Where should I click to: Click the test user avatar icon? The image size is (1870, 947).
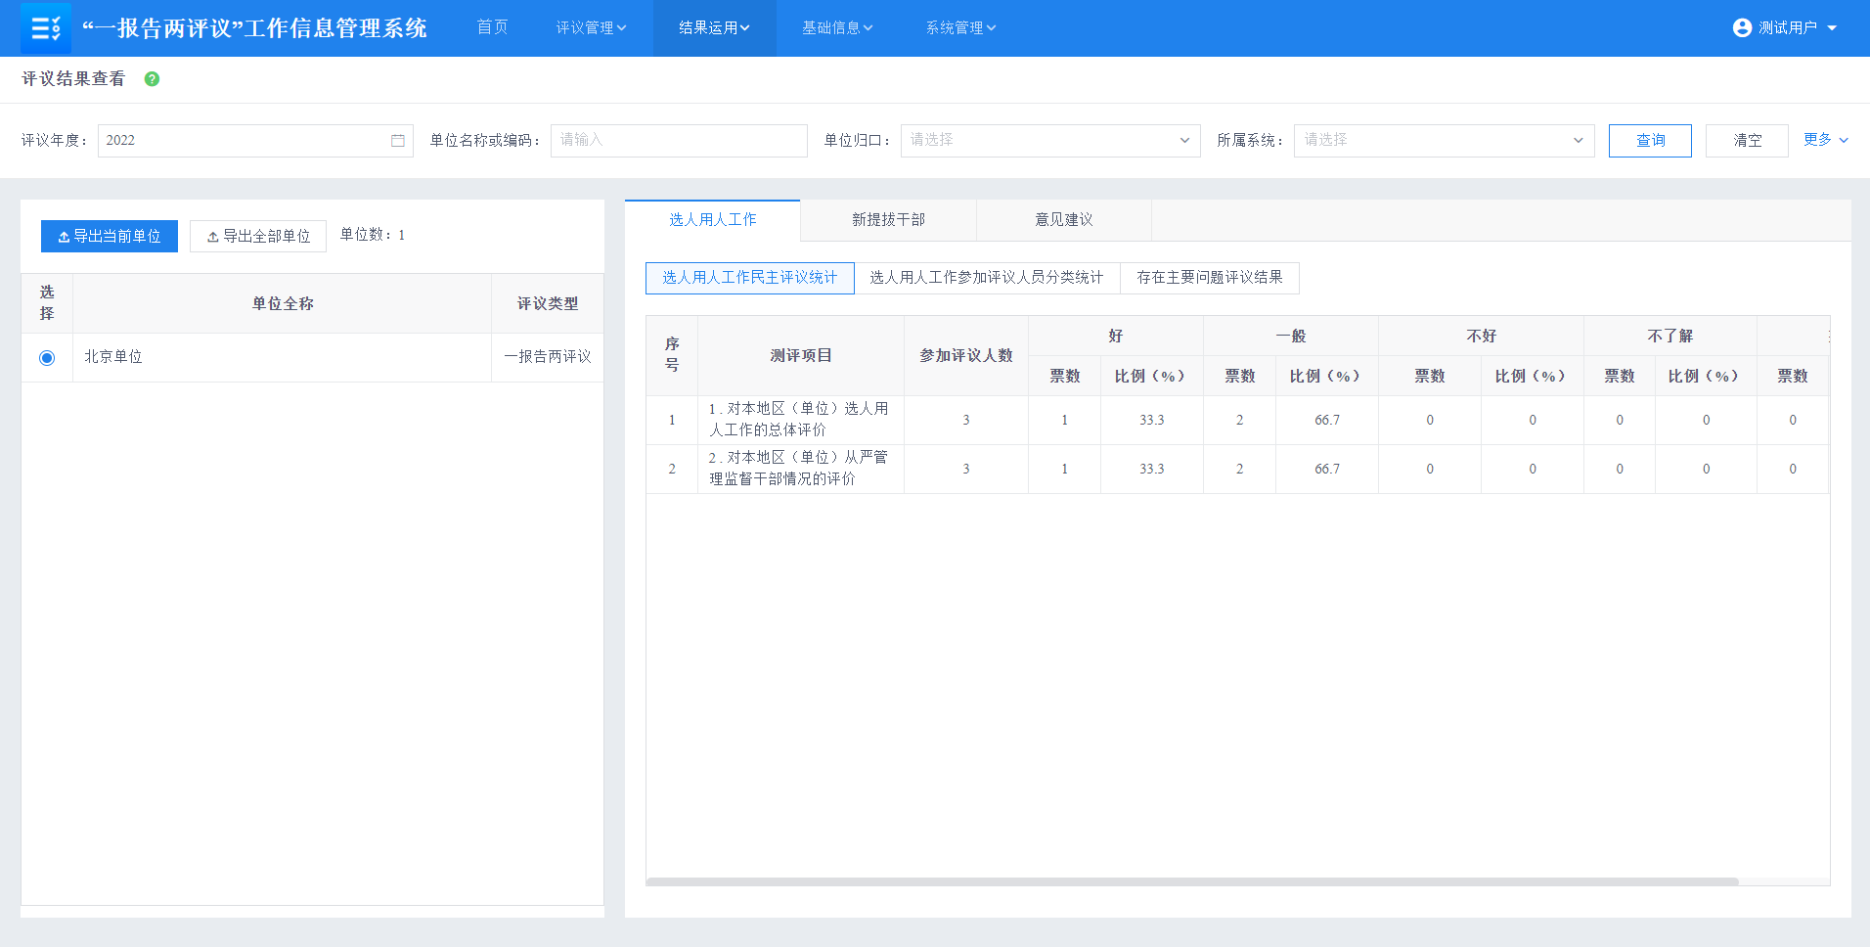[1742, 27]
